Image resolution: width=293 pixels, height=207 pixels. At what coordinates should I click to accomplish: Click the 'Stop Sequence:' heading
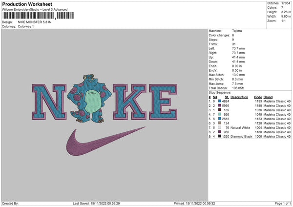pos(220,92)
